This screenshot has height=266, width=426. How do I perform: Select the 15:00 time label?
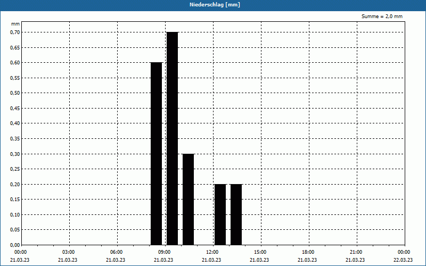[x=260, y=252]
